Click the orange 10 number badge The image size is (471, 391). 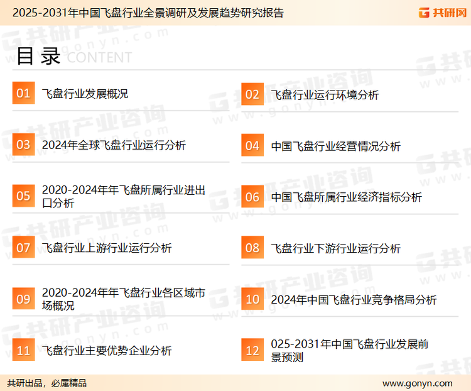[x=252, y=299]
